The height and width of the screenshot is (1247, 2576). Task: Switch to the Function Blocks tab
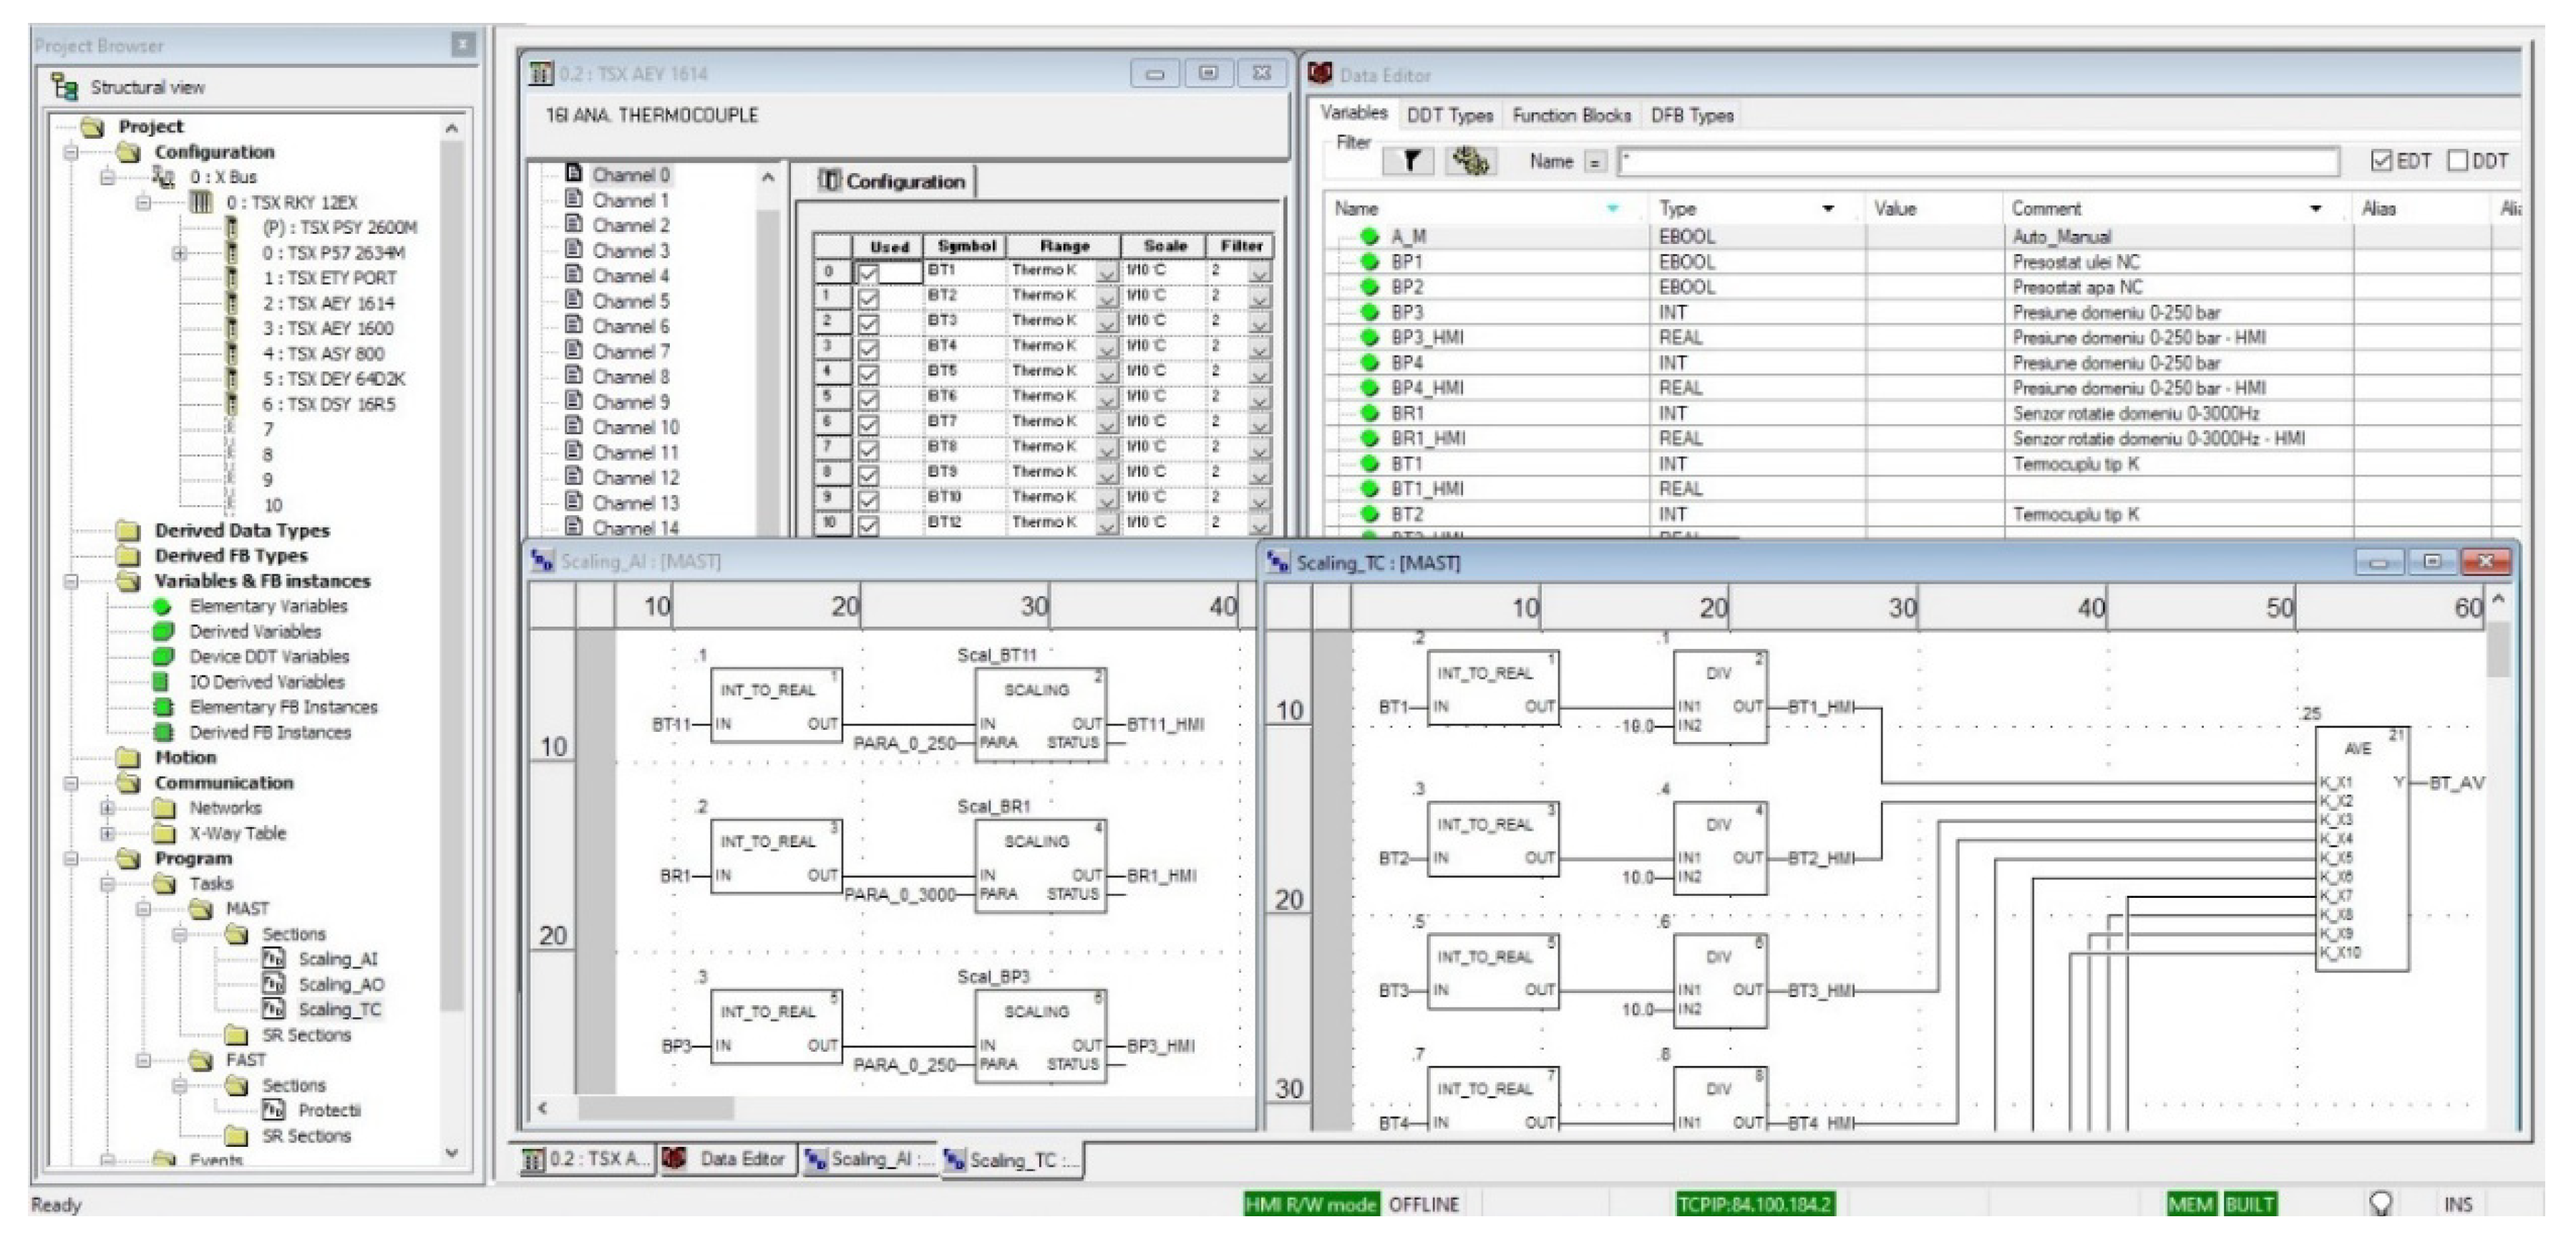1570,116
